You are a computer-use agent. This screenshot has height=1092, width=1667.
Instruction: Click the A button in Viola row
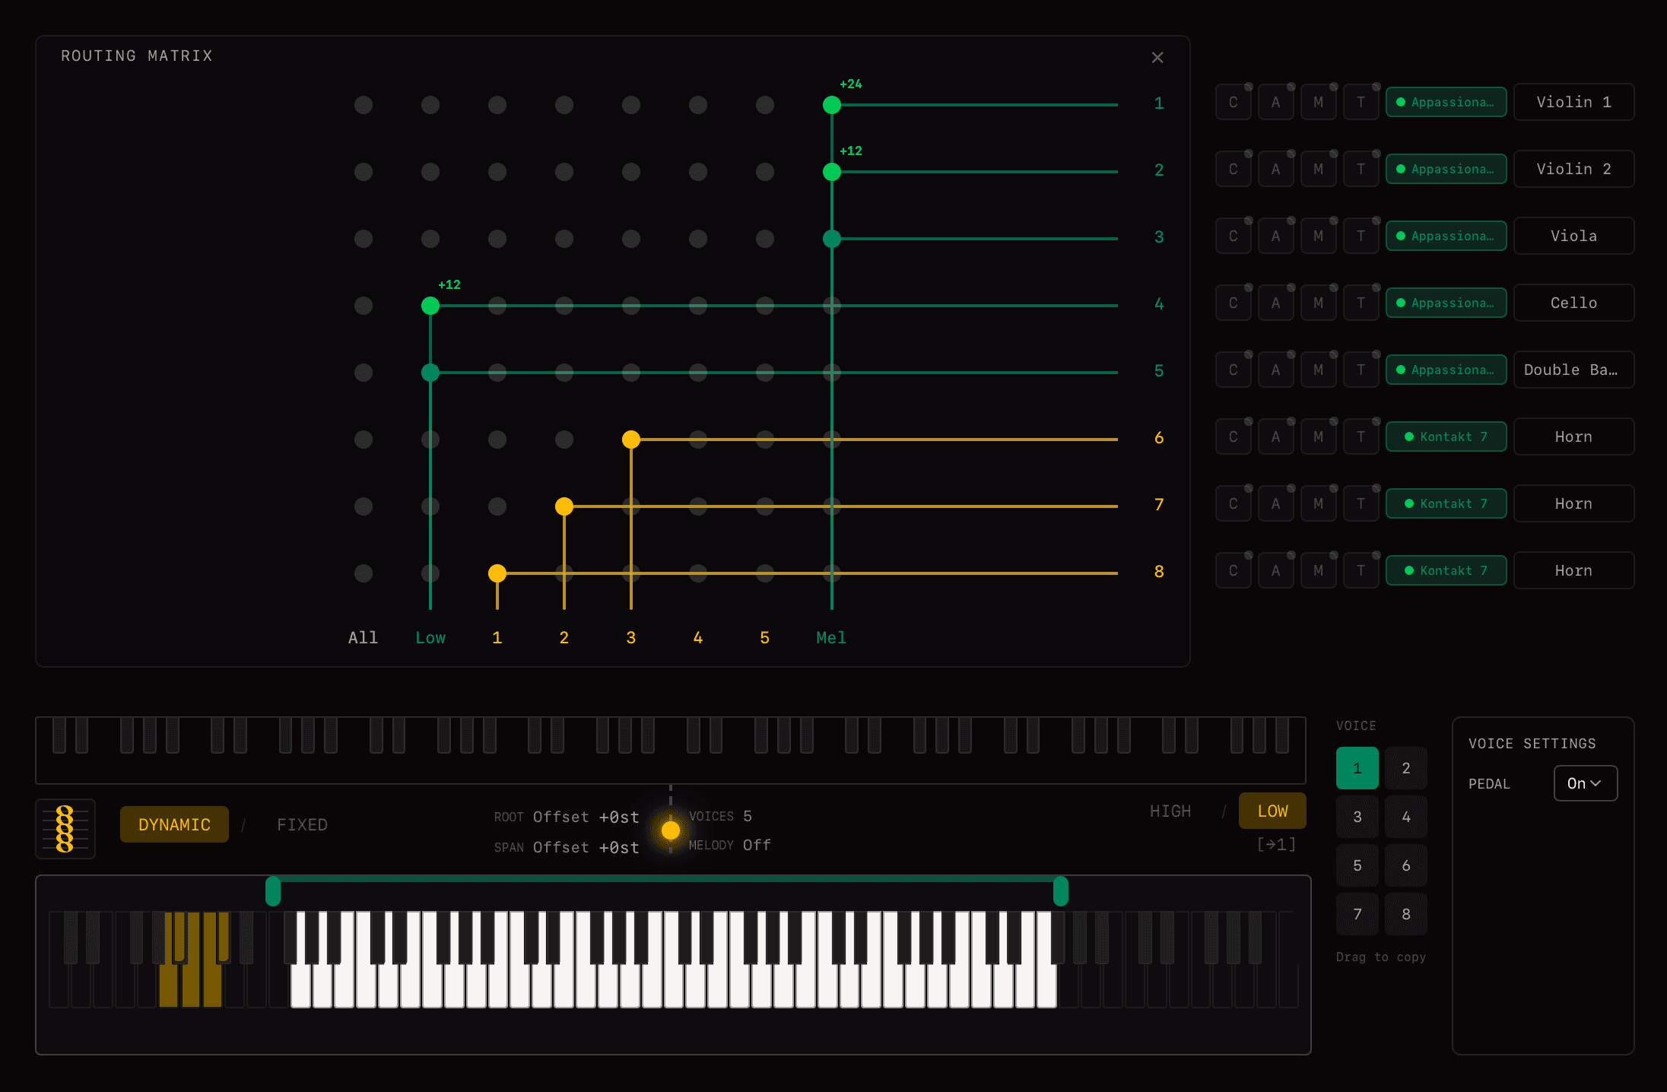[x=1275, y=236]
